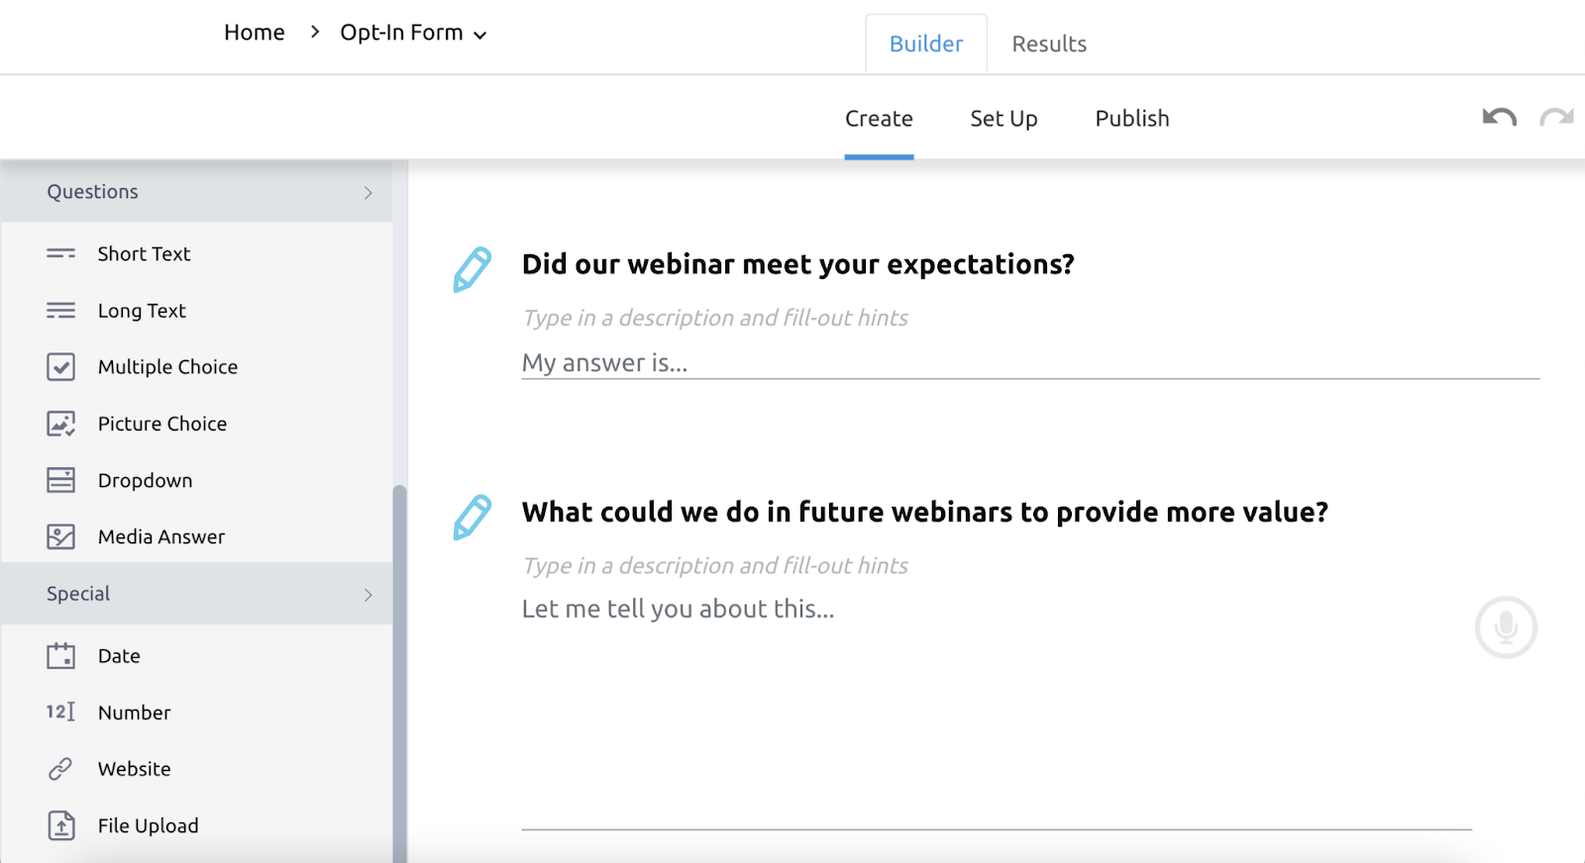Open the Publish tab
1585x863 pixels.
pos(1131,118)
